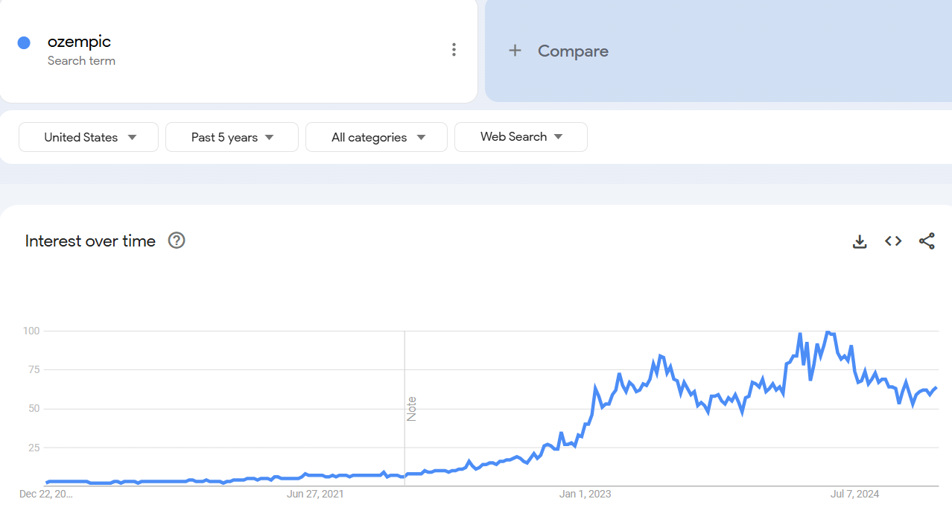Expand the Past 5 years time range dropdown
The height and width of the screenshot is (531, 952).
(x=232, y=137)
